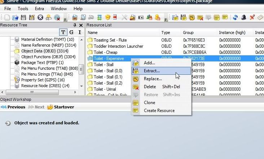Click the red striped list toolbar icon

115,17
